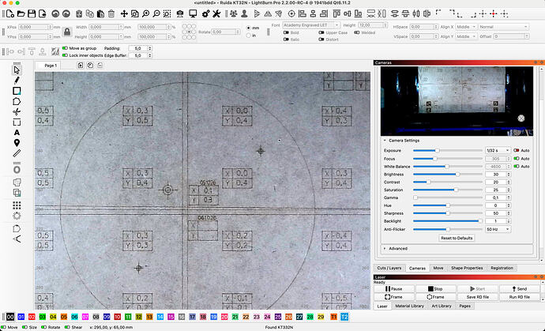Toggle White Balance Auto switch
The image size is (545, 331).
pyautogui.click(x=517, y=167)
